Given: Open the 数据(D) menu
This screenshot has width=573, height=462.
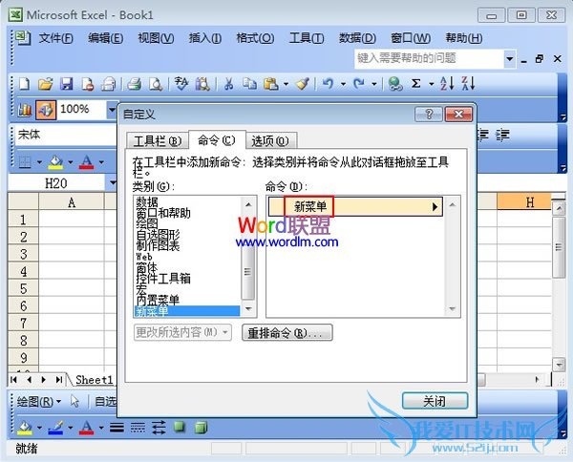Looking at the screenshot, I should (357, 38).
